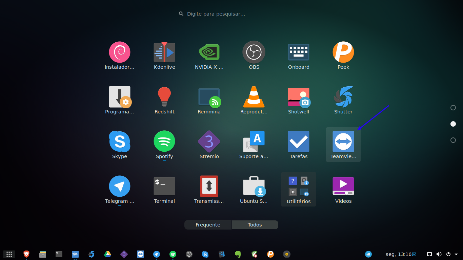The width and height of the screenshot is (463, 260).
Task: Open Stremio from the taskbar
Action: tap(124, 254)
